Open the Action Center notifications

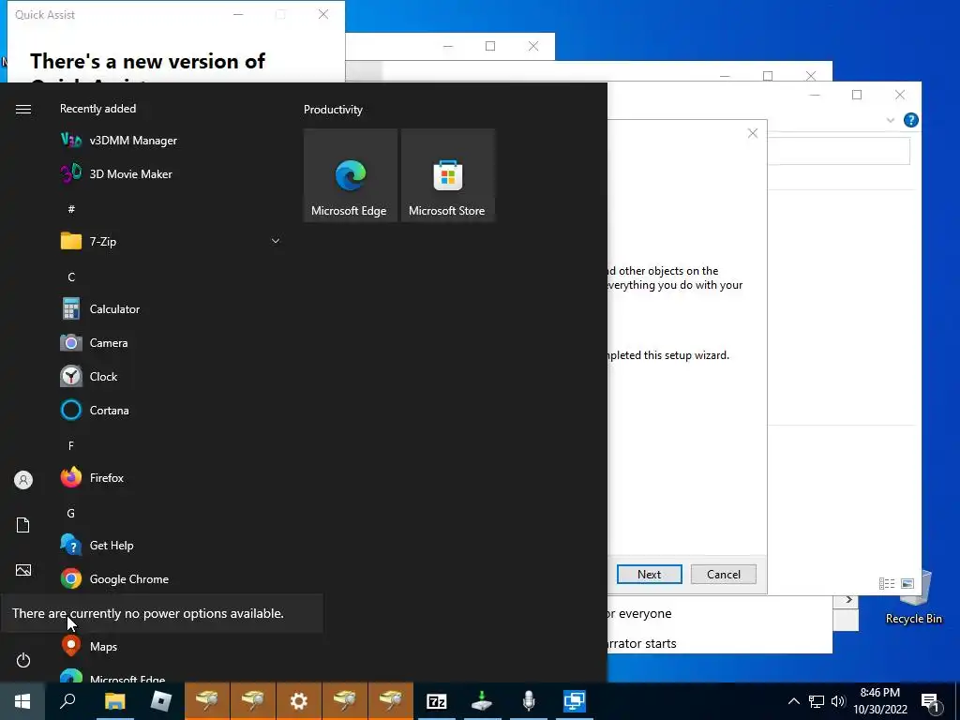(931, 702)
